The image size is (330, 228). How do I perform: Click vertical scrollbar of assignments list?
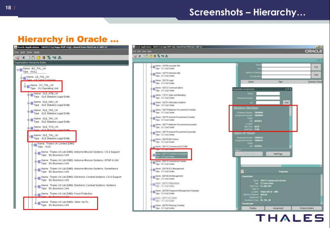(290, 127)
